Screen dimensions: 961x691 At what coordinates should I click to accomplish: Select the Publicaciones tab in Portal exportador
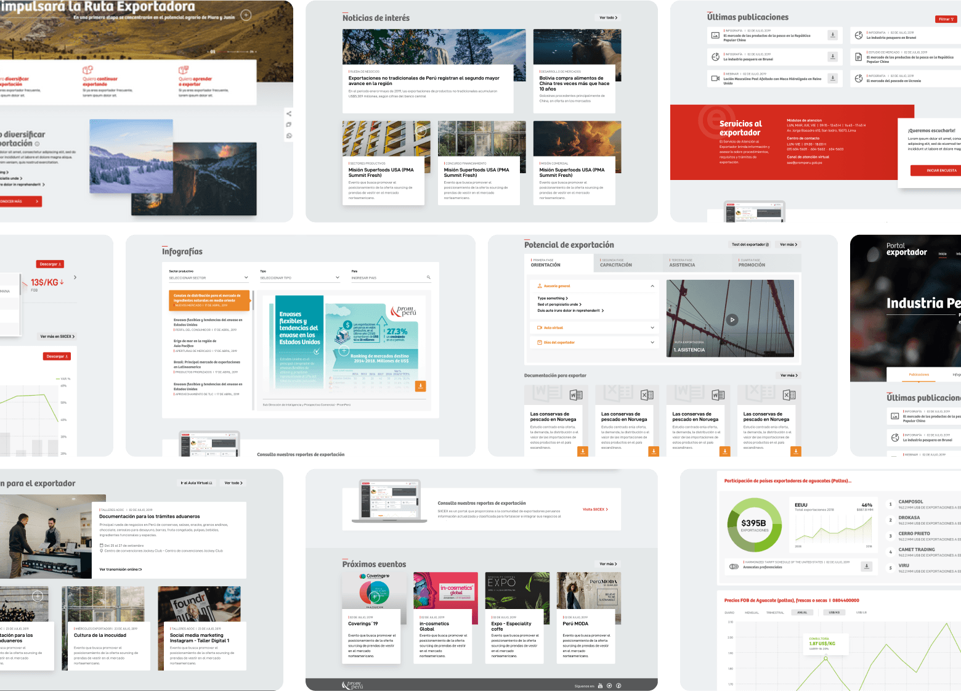tap(918, 374)
